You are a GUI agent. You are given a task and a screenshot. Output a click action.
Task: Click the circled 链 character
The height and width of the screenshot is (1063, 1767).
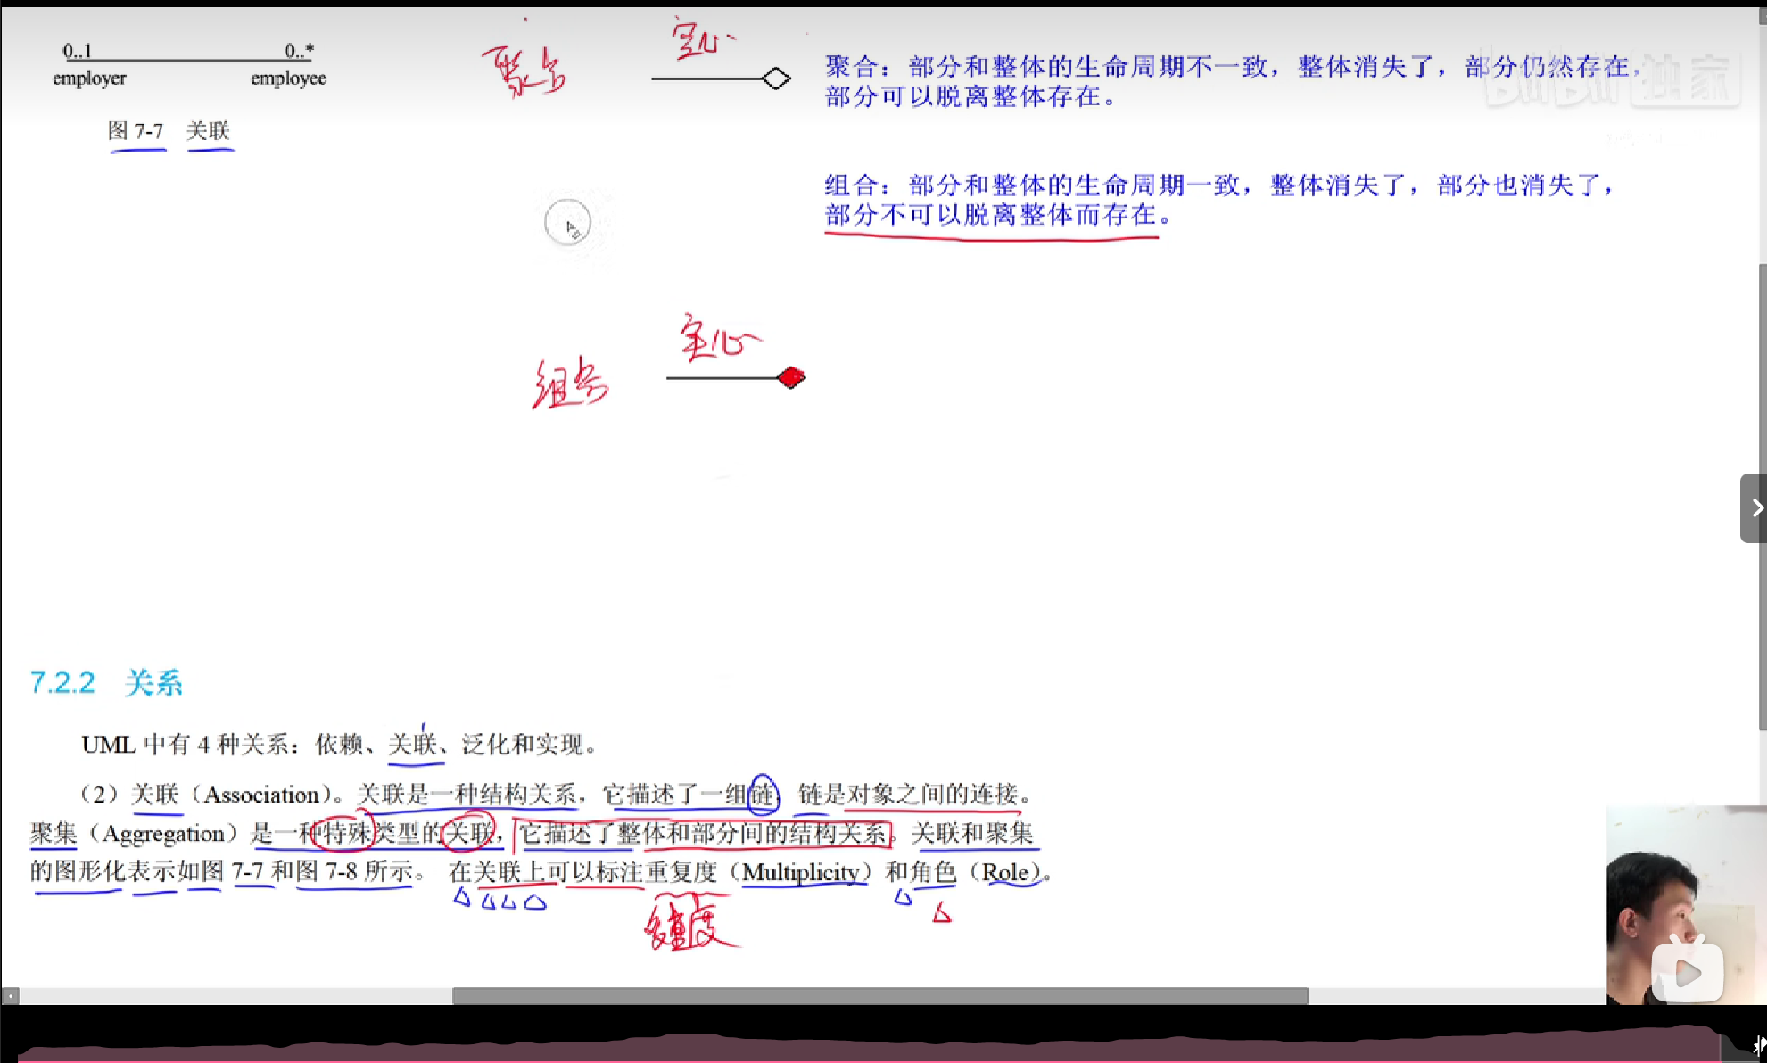(763, 793)
